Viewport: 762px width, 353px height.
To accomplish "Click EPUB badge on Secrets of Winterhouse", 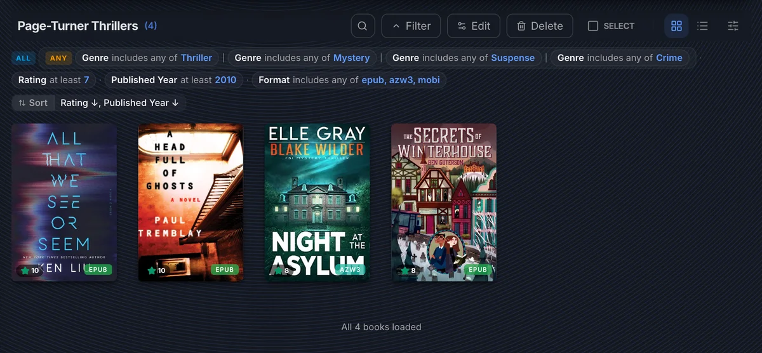I will 478,270.
